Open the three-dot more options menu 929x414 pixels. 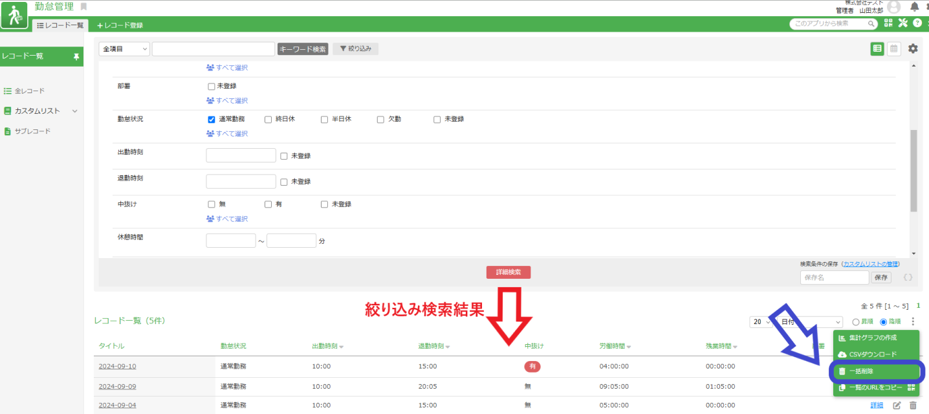[913, 321]
